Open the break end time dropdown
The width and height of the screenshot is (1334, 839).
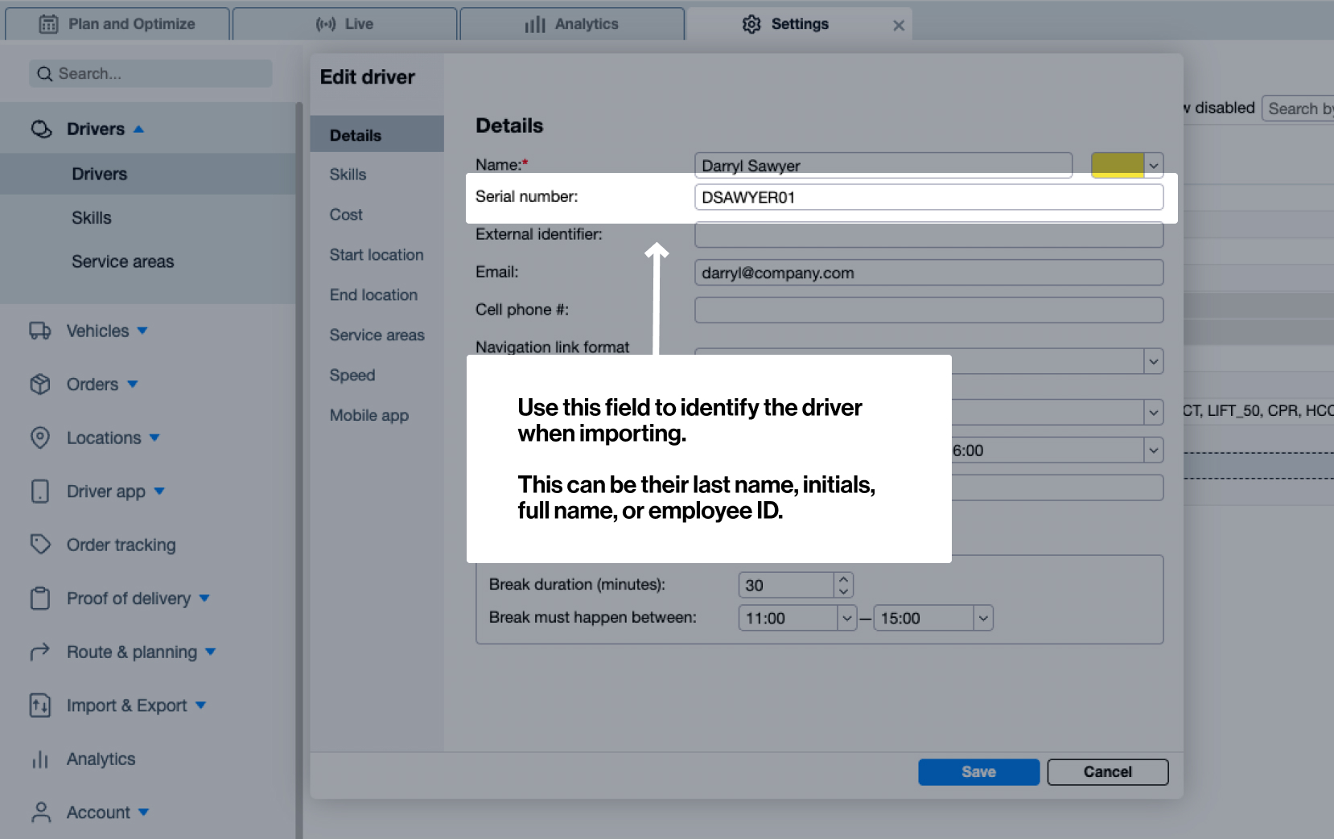(x=982, y=619)
